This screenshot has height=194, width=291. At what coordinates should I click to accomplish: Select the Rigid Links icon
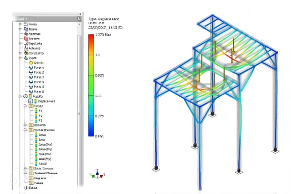[x=26, y=44]
